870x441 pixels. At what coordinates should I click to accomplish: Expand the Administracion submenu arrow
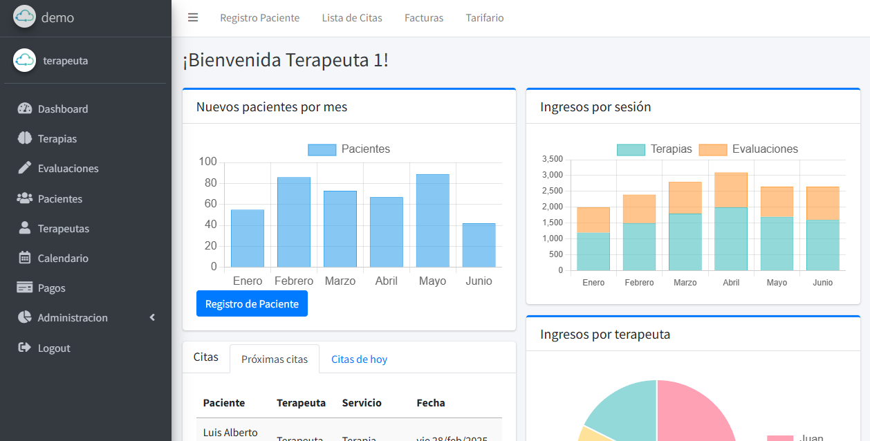pos(152,318)
